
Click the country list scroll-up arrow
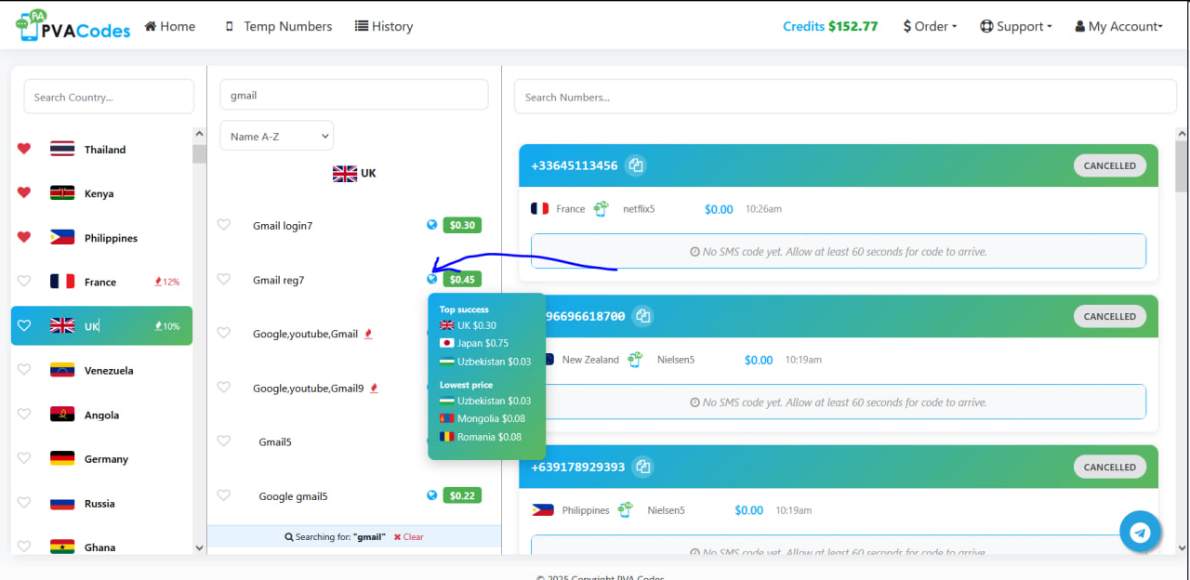[199, 134]
